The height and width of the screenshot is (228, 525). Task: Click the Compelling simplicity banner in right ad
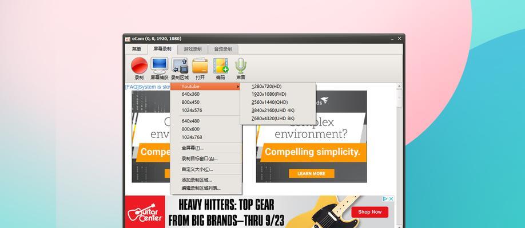coord(312,153)
